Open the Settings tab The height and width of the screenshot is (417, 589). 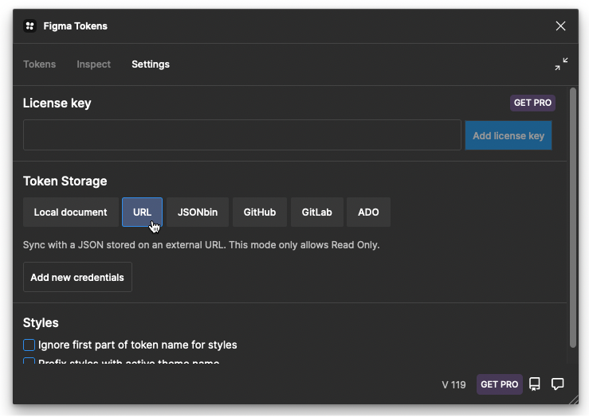(151, 64)
